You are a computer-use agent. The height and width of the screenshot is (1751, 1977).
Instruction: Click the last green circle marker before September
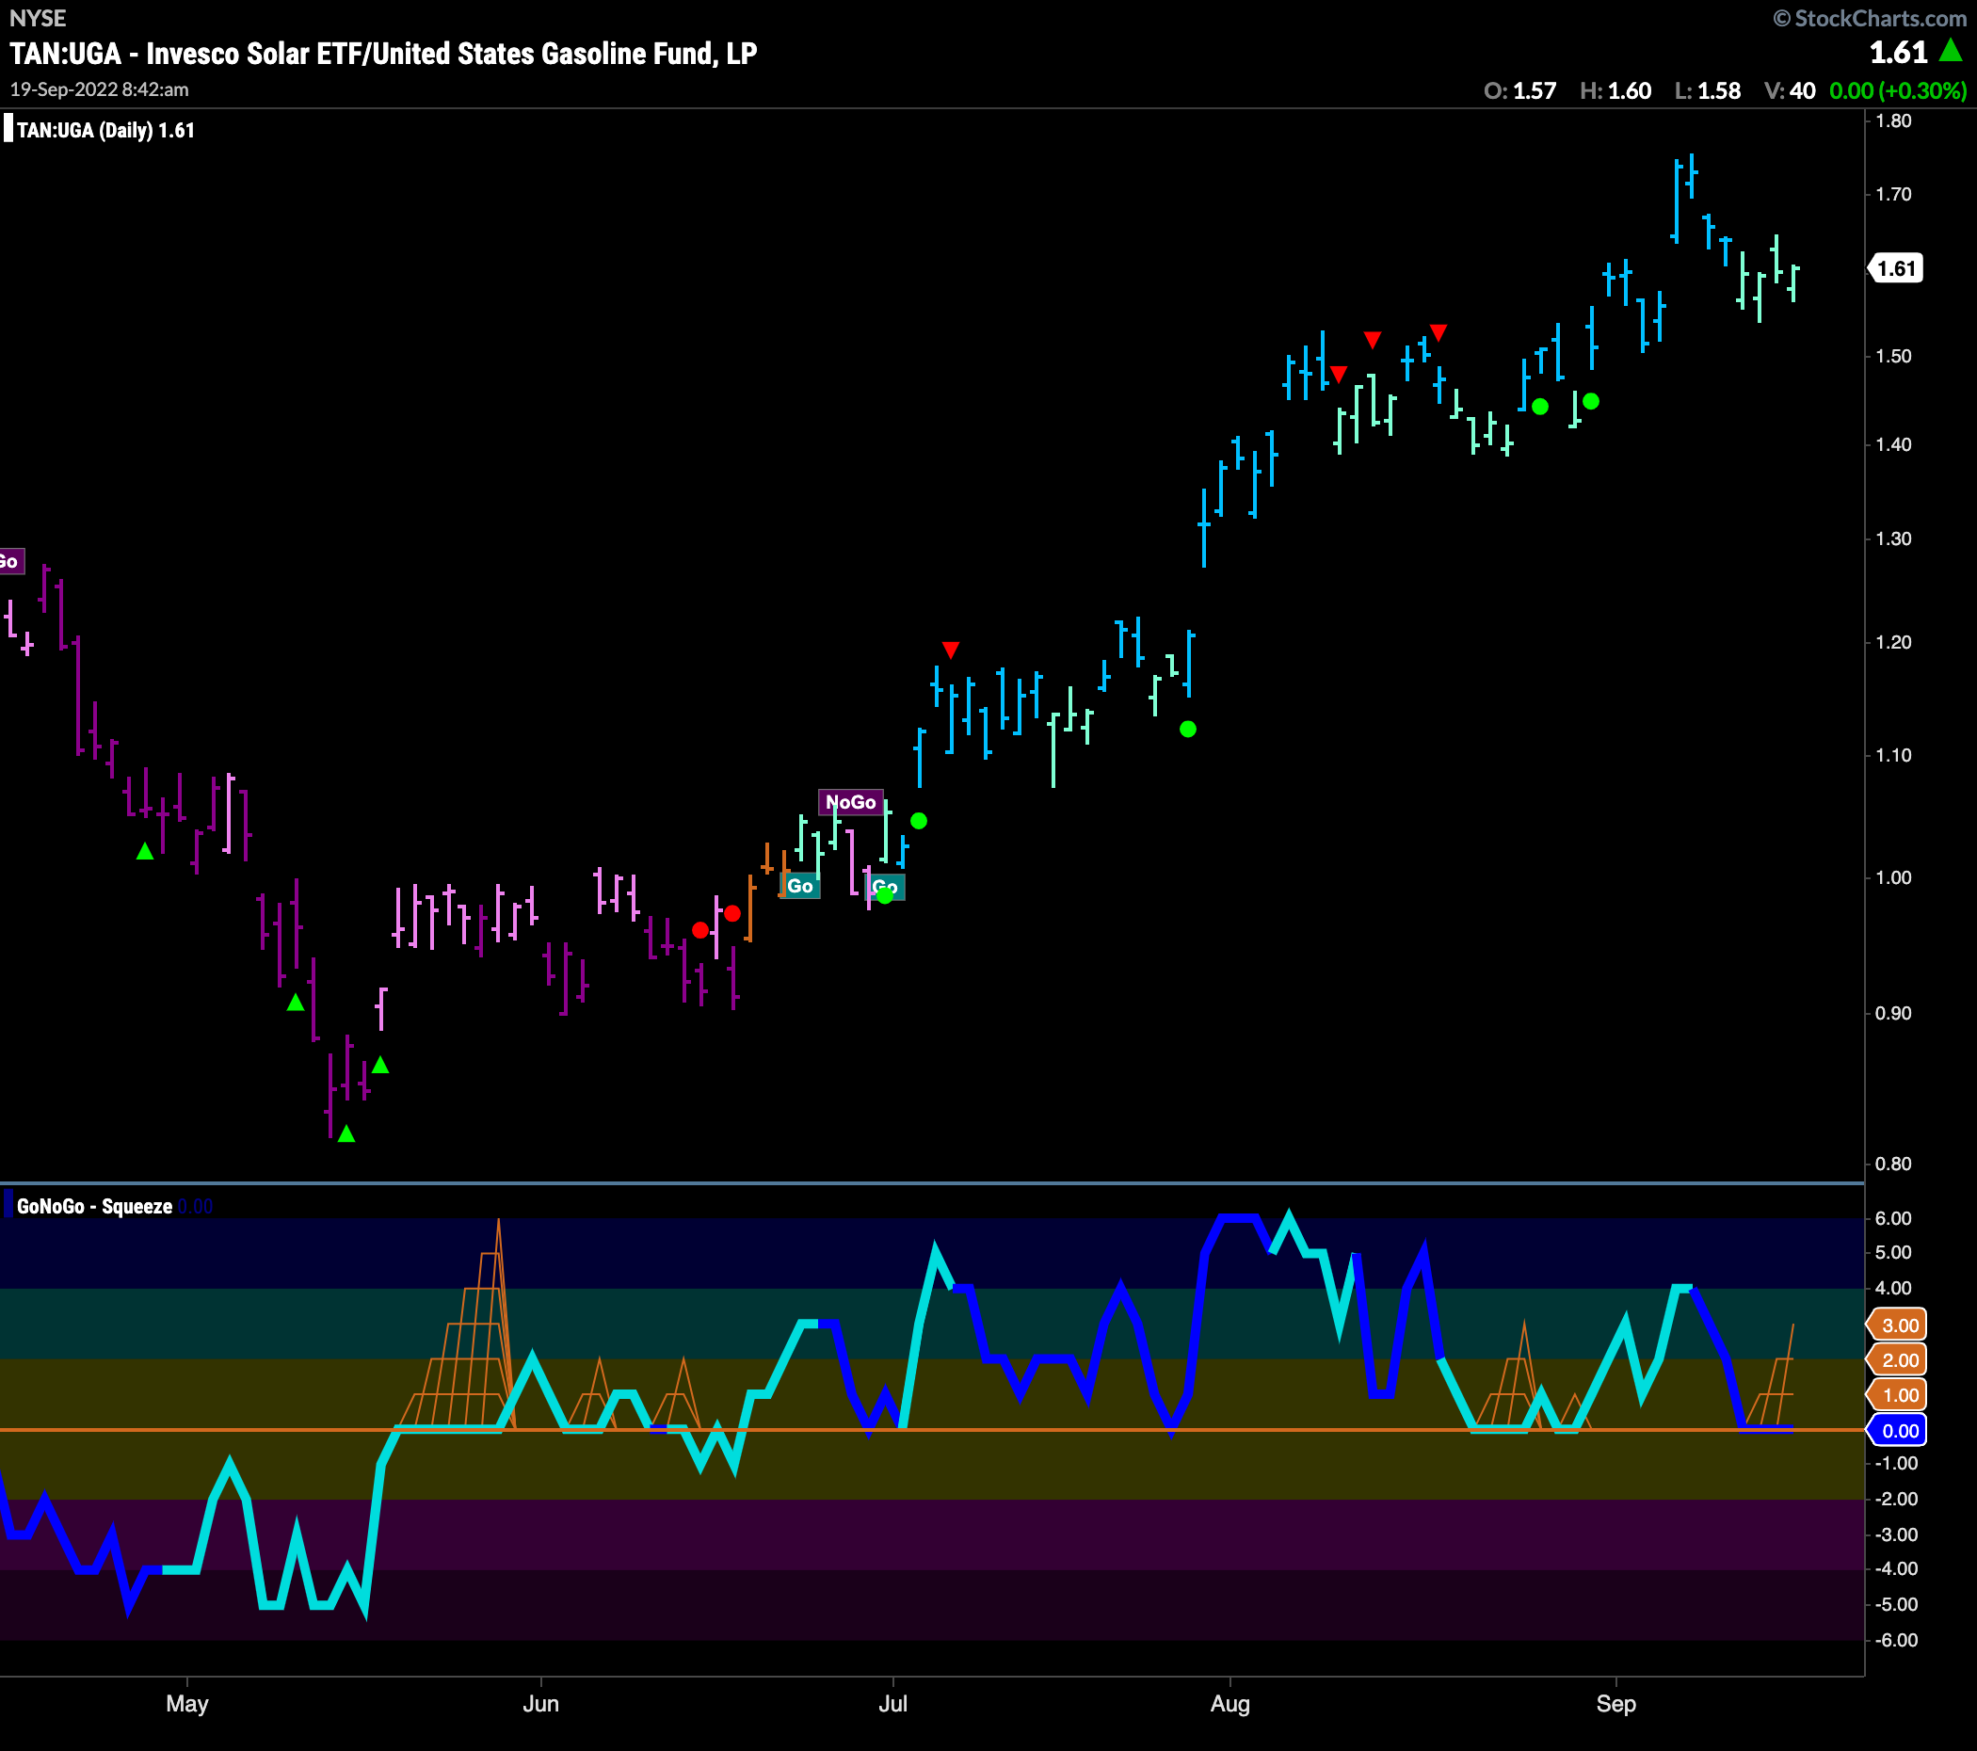click(x=1591, y=400)
